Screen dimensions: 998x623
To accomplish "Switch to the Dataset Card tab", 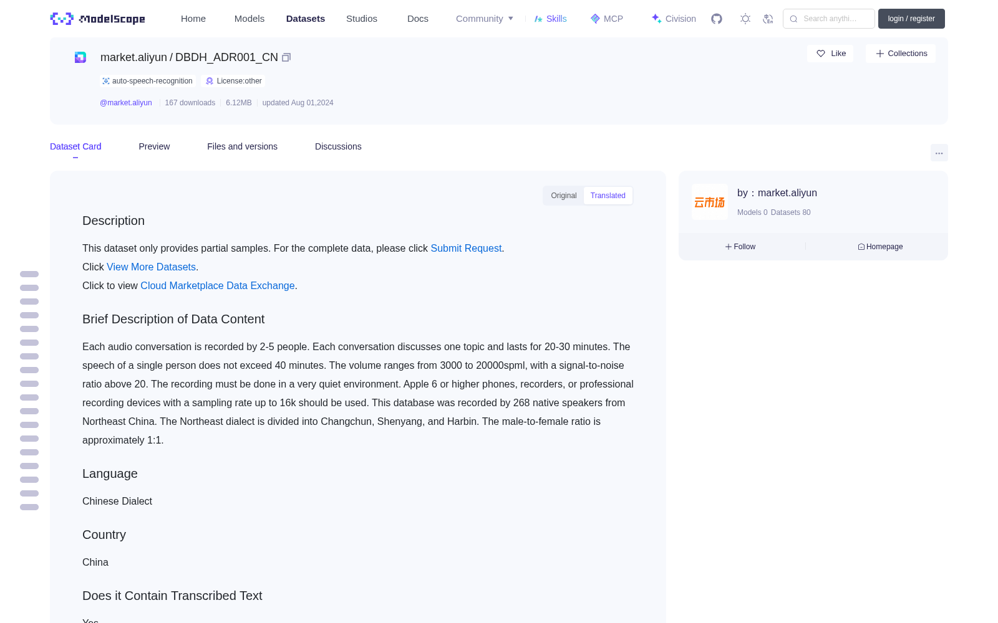I will [x=75, y=146].
